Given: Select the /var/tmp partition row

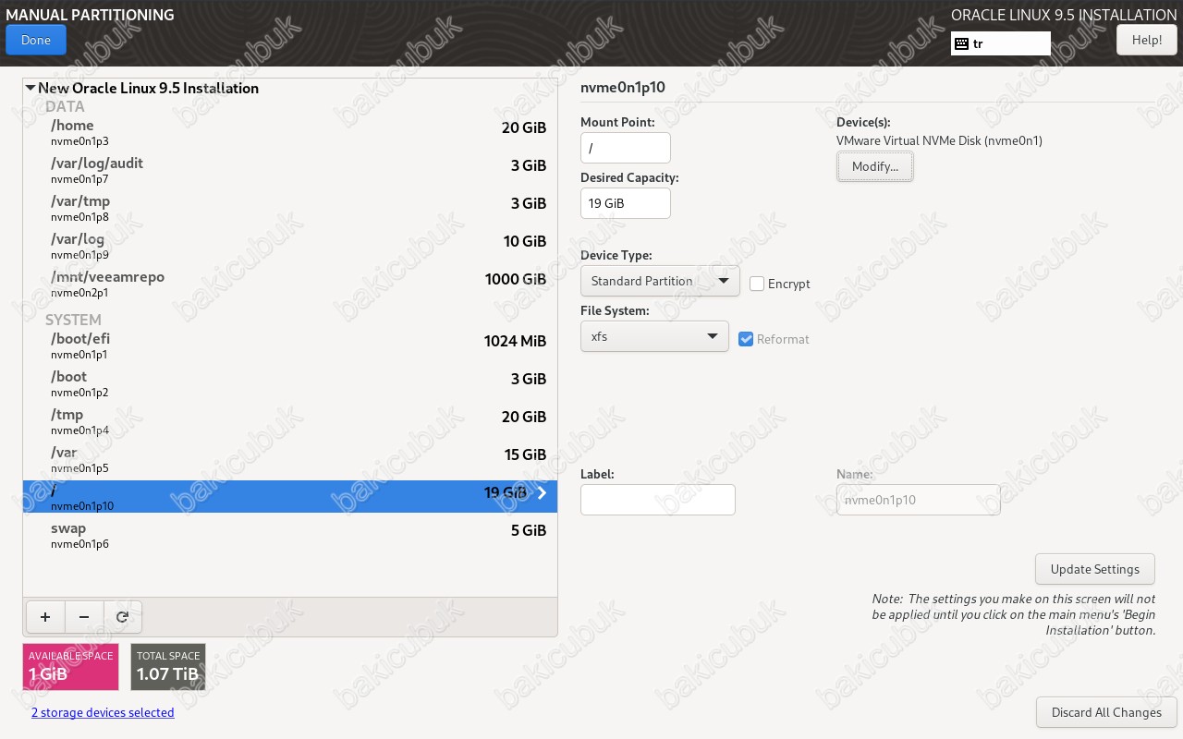Looking at the screenshot, I should [290, 208].
